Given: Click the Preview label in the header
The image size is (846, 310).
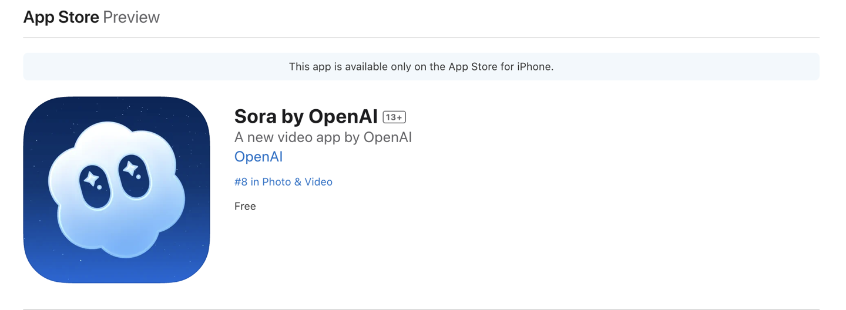Looking at the screenshot, I should click(131, 17).
